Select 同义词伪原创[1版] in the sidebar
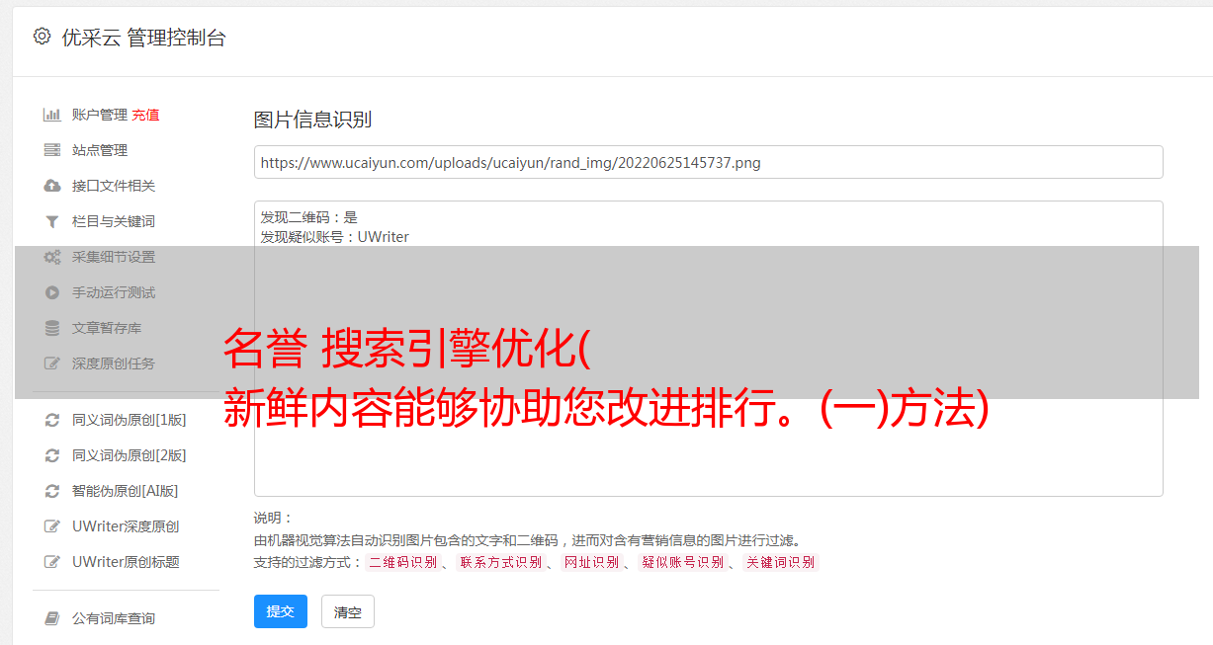 pyautogui.click(x=130, y=420)
